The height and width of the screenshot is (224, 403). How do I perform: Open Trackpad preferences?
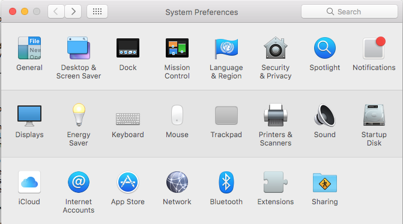tap(226, 116)
